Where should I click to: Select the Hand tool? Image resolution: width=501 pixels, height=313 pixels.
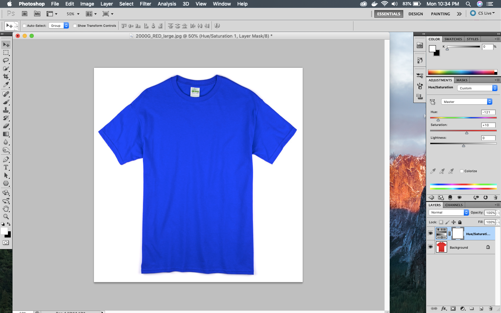pyautogui.click(x=6, y=209)
